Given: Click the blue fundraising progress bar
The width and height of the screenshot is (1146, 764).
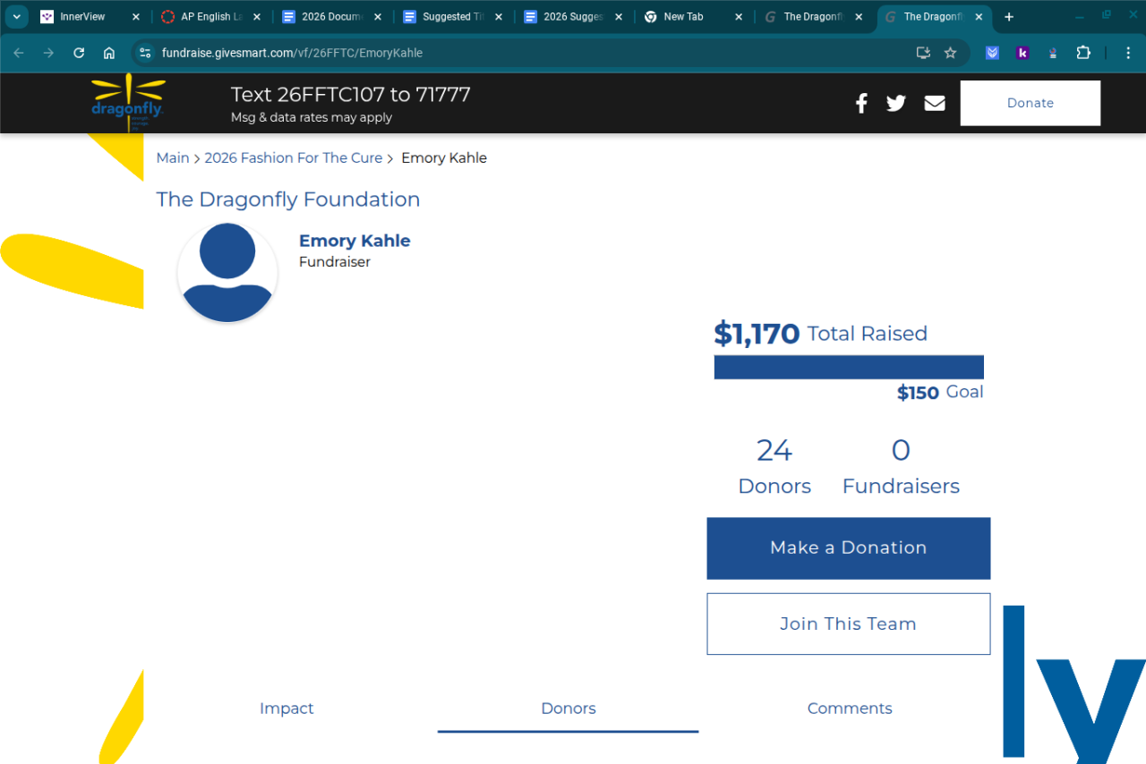Looking at the screenshot, I should [x=849, y=367].
